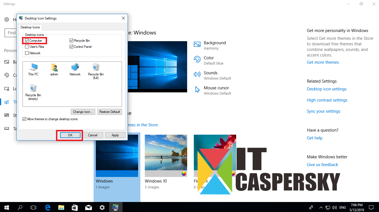Image resolution: width=379 pixels, height=212 pixels.
Task: Click the Find a setting search box
Action: point(11,33)
